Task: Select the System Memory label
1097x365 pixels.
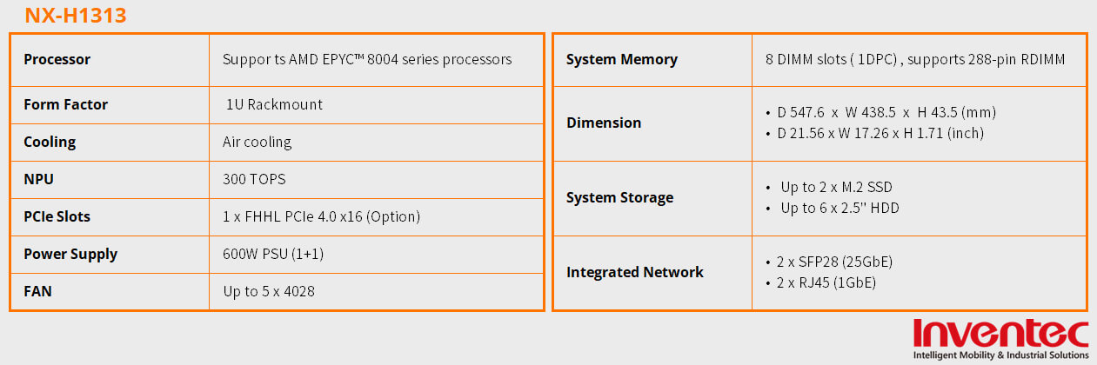Action: (x=621, y=60)
